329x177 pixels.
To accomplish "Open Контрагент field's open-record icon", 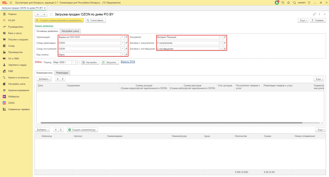I will pos(225,37).
